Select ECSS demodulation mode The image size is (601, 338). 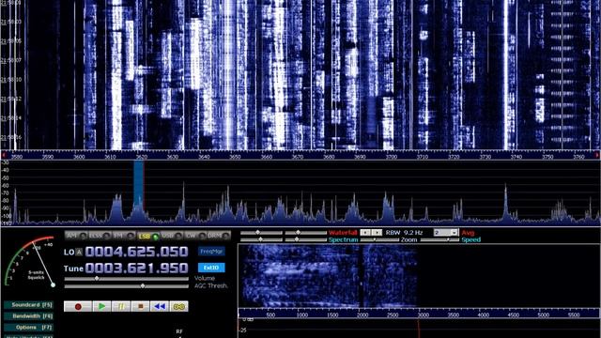click(x=100, y=236)
